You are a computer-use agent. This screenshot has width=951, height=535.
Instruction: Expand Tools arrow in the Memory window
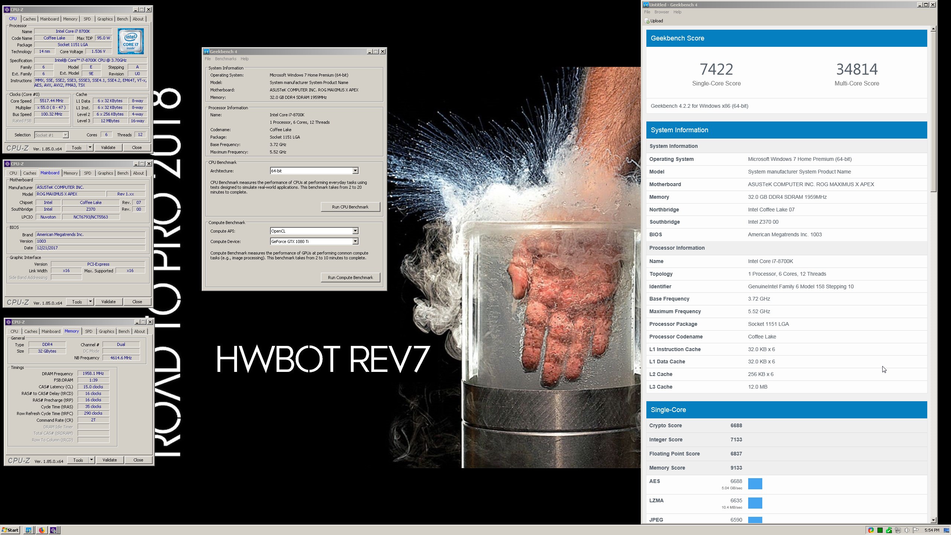(91, 460)
